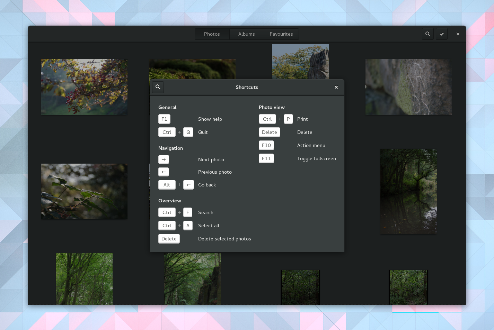Open the mossy hedge photo thumbnail

point(192,69)
